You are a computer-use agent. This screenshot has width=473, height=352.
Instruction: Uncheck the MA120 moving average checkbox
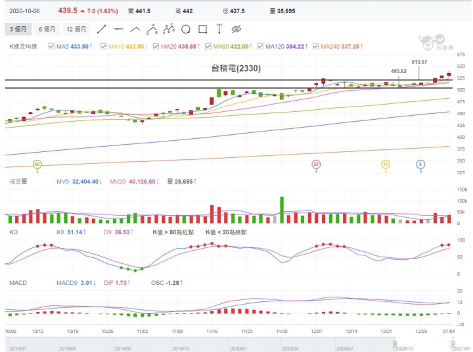260,47
